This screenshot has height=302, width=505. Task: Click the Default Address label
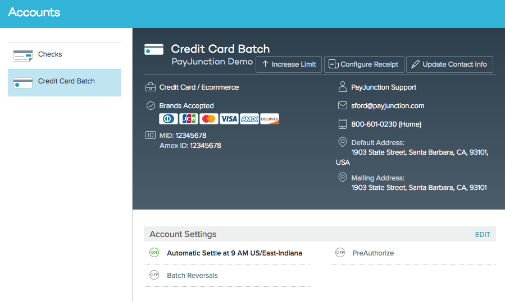click(377, 143)
